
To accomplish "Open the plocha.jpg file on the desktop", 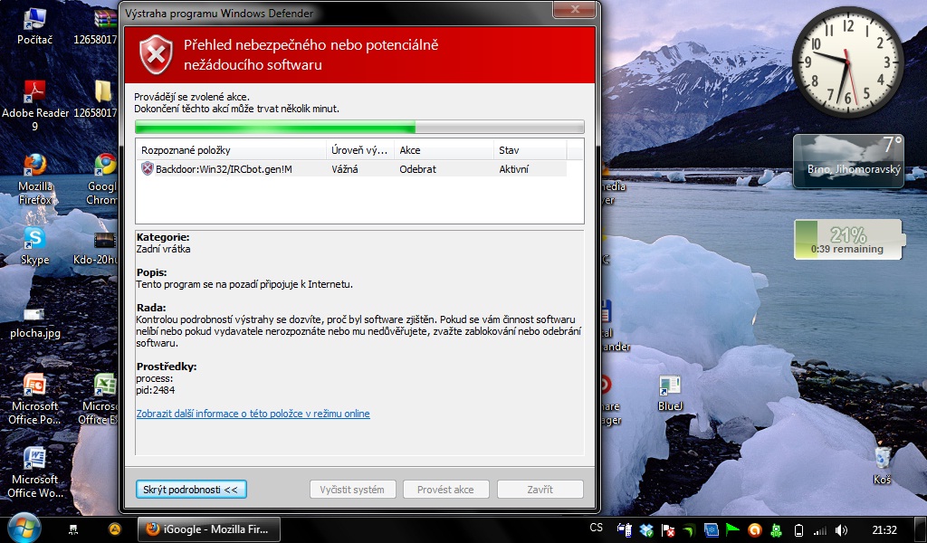I will [34, 322].
